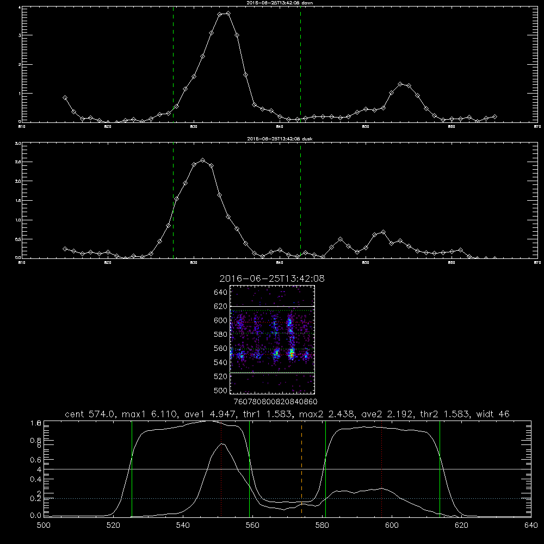Viewport: 544px width, 544px height.
Task: Click the '3' label on the dawn plot y-axis
Action: [x=20, y=35]
